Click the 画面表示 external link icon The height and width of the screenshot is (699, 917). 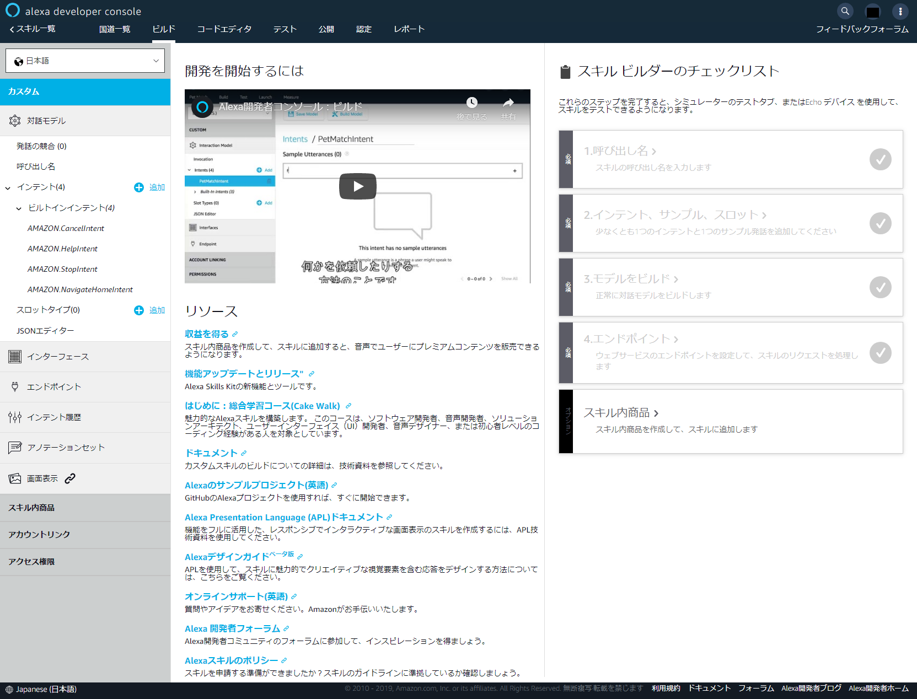pyautogui.click(x=69, y=478)
